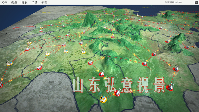Screen dimensions: 199x112
Task: Click the 当前用户: admin label
Action: (173, 2)
